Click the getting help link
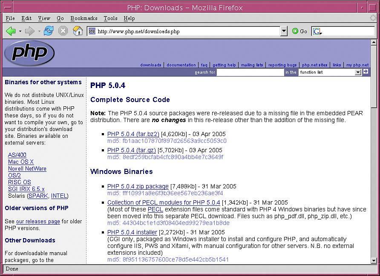Viewport: 380px width, 276px height. click(224, 65)
